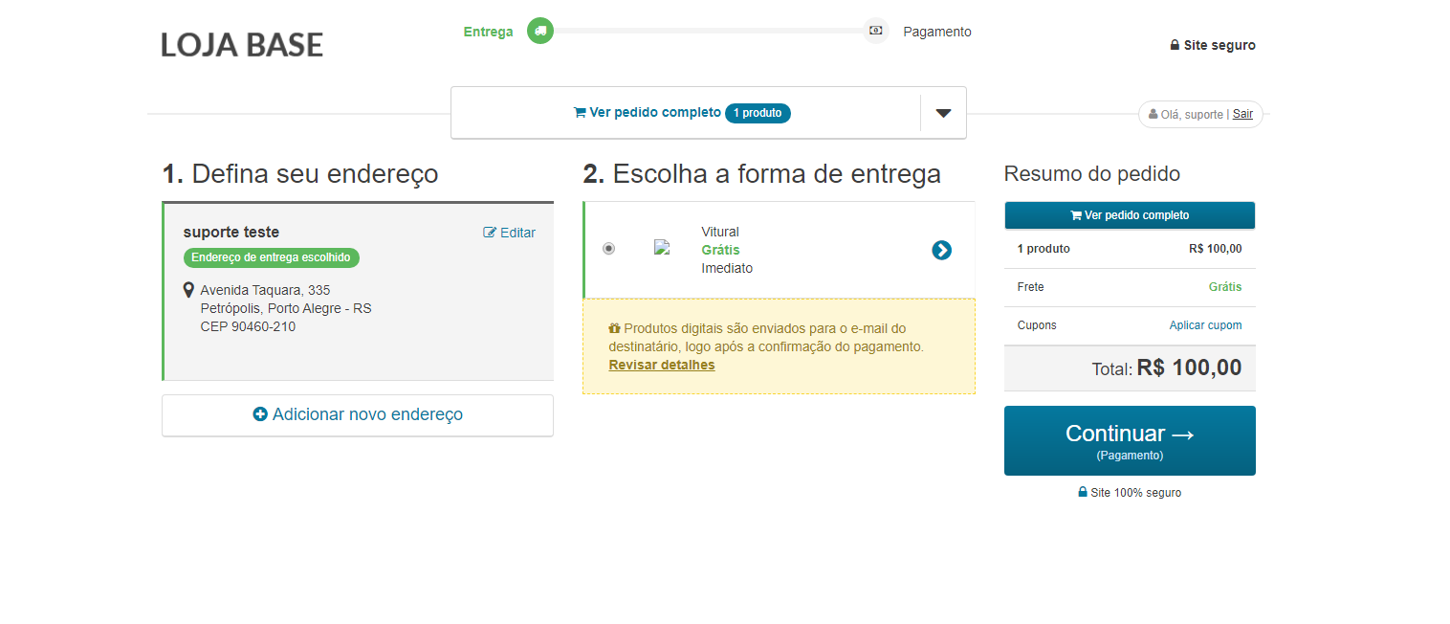
Task: Click the Aplicar cupom link
Action: tap(1205, 325)
